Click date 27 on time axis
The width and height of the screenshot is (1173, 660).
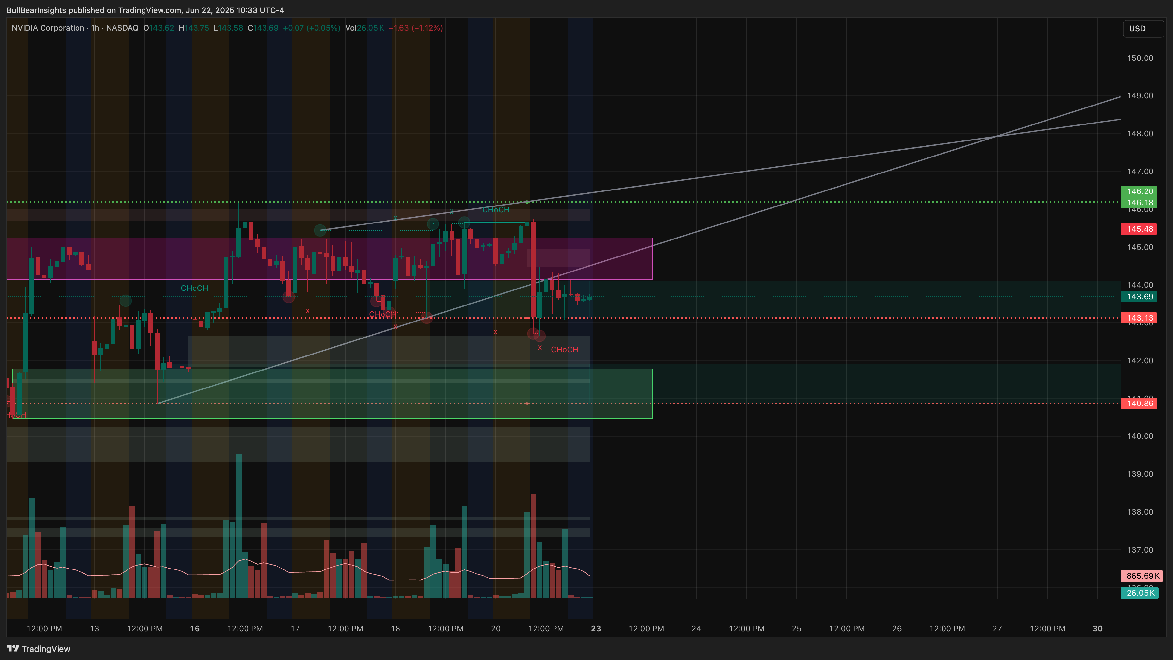(x=997, y=629)
